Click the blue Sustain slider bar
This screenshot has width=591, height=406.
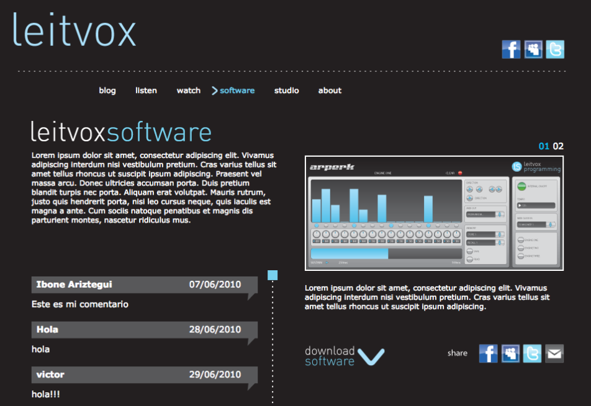(350, 254)
